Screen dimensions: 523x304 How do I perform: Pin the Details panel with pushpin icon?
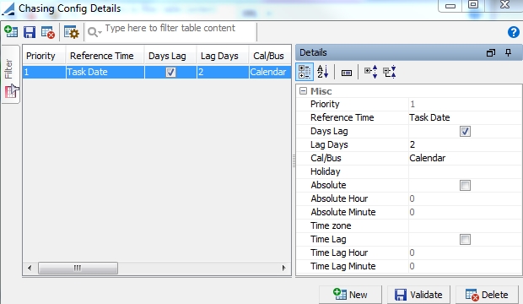pyautogui.click(x=509, y=53)
